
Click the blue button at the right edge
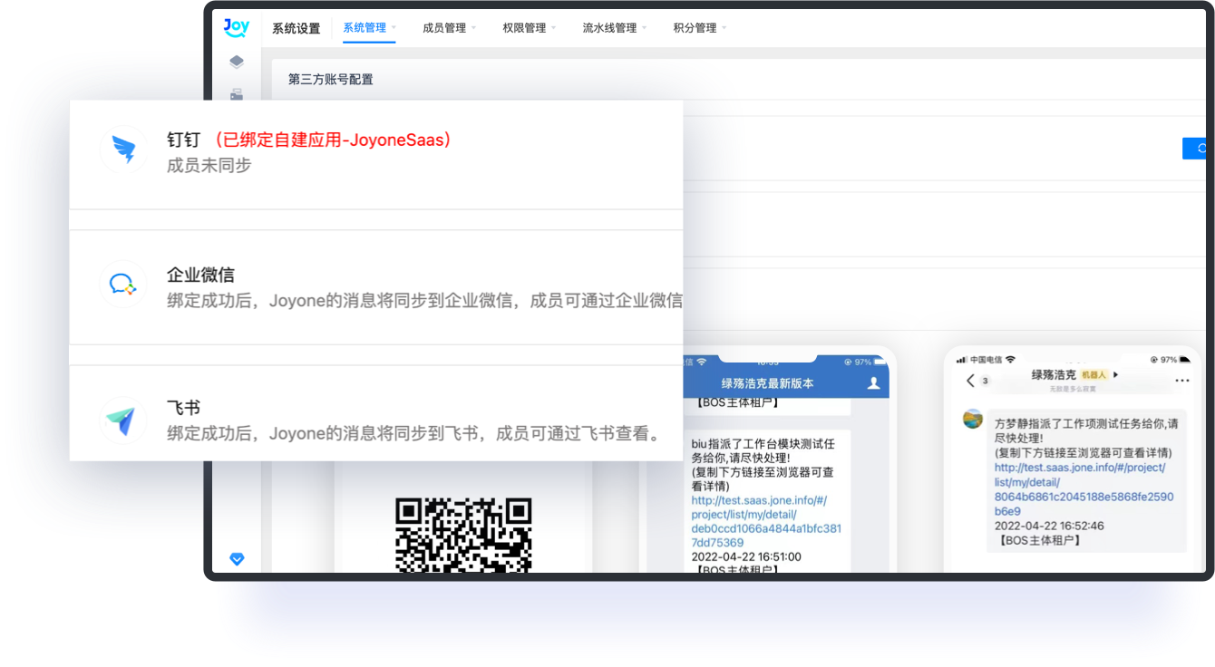pyautogui.click(x=1194, y=149)
